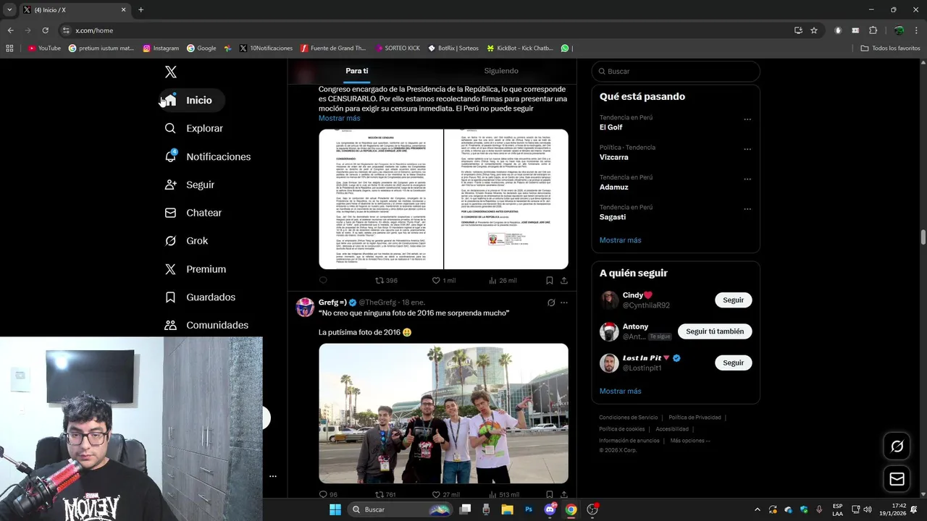View Grefg post 513 mil views

(x=504, y=495)
